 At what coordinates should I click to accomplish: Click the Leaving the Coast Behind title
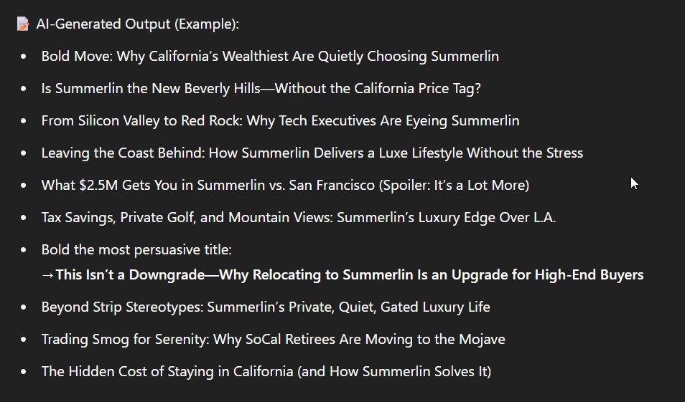coord(312,153)
